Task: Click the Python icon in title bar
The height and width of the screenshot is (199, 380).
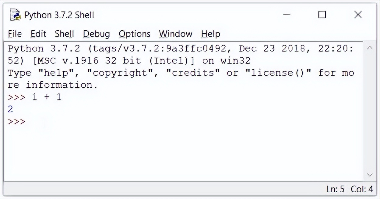Action: [15, 15]
